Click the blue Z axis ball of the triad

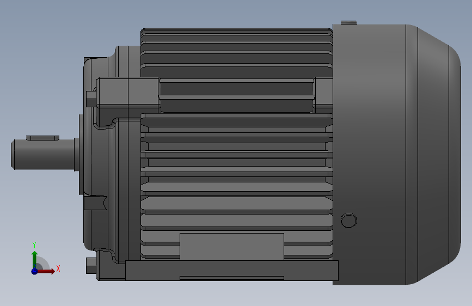tap(35, 271)
